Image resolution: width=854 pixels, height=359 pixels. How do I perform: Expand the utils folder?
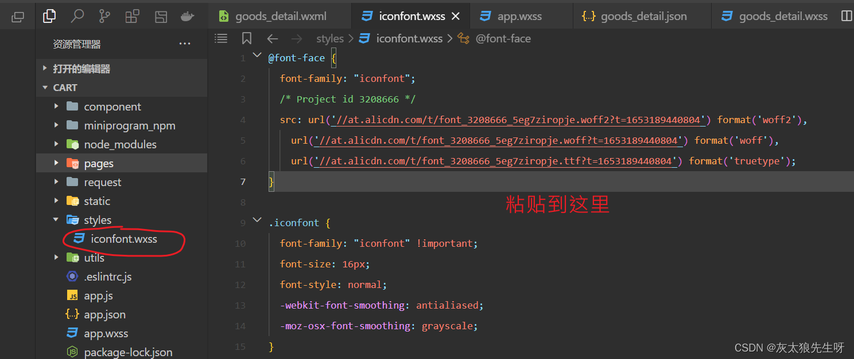(x=122, y=258)
